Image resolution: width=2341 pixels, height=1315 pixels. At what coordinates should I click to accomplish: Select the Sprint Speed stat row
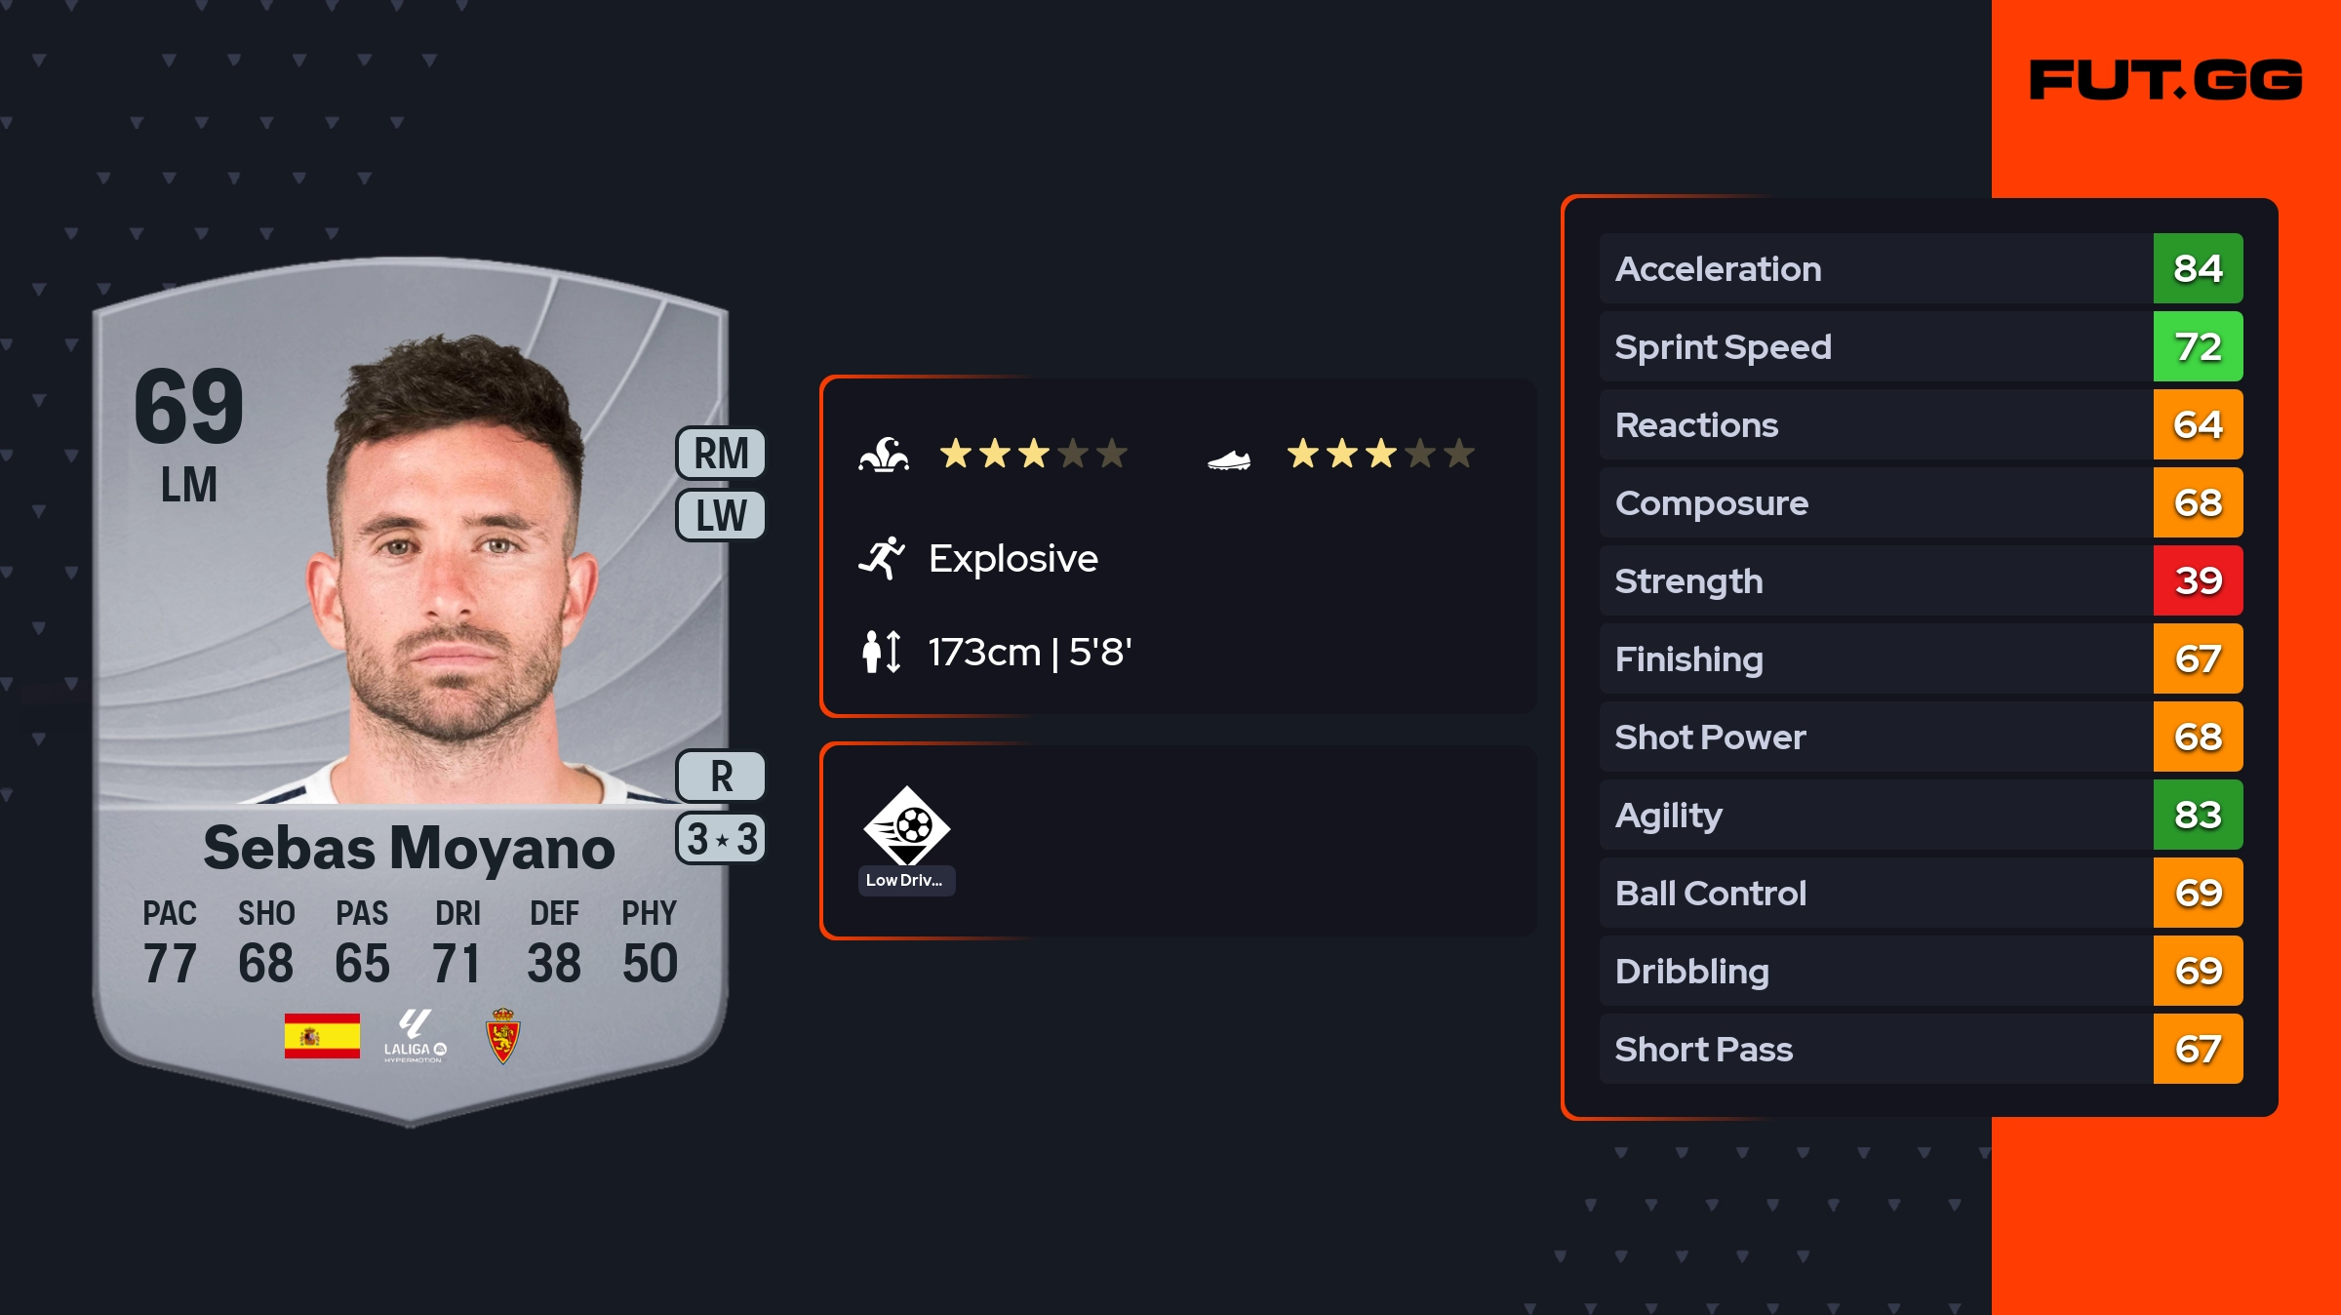click(x=1873, y=346)
